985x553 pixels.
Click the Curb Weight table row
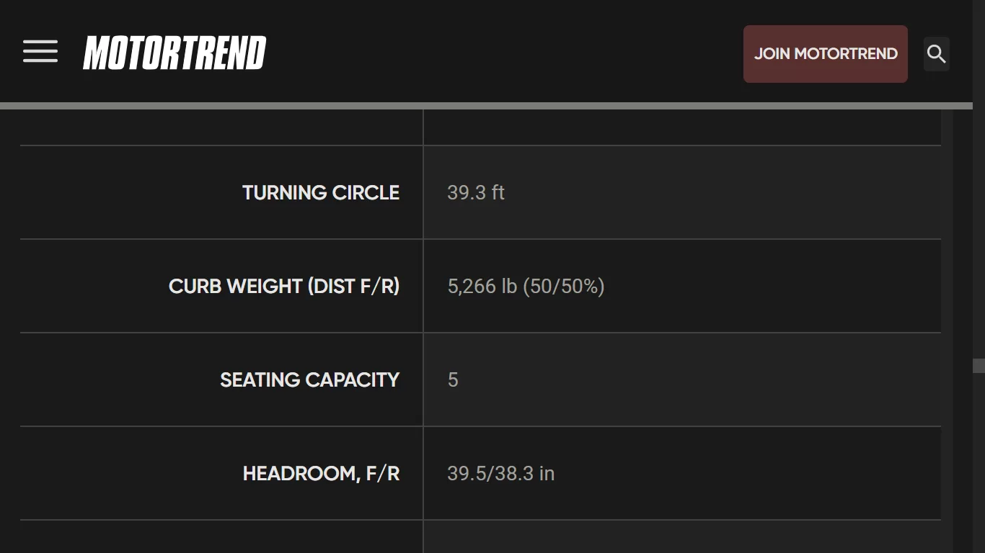pos(480,286)
